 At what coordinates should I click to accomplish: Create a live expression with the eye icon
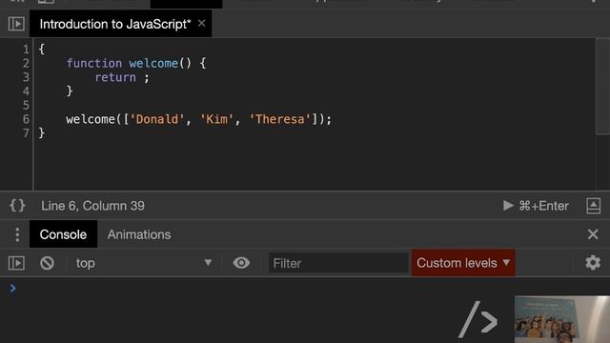[241, 263]
